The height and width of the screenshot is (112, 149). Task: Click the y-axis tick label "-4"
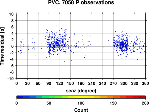click(x=12, y=59)
